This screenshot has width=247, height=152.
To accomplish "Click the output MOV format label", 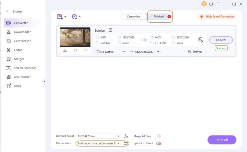I will pos(158,37).
